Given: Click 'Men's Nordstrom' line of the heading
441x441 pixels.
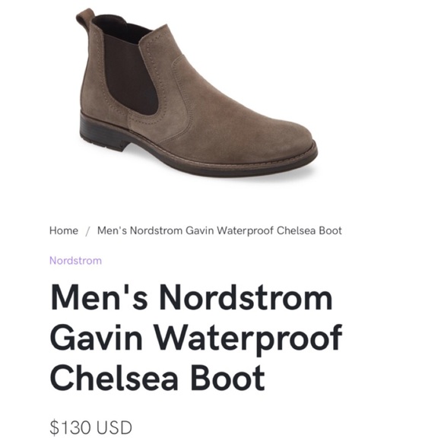Looking at the screenshot, I should [192, 297].
